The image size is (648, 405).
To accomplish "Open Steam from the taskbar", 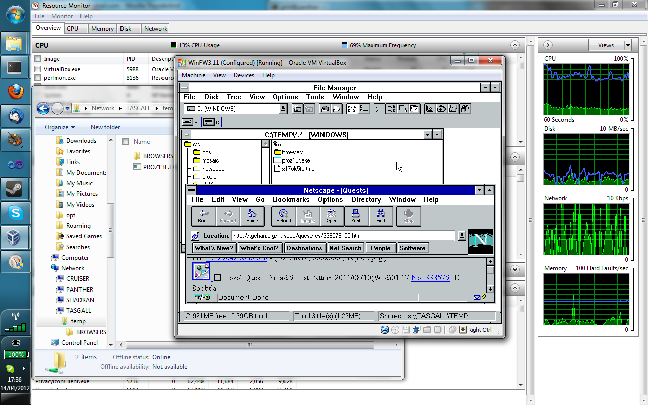I will [15, 189].
